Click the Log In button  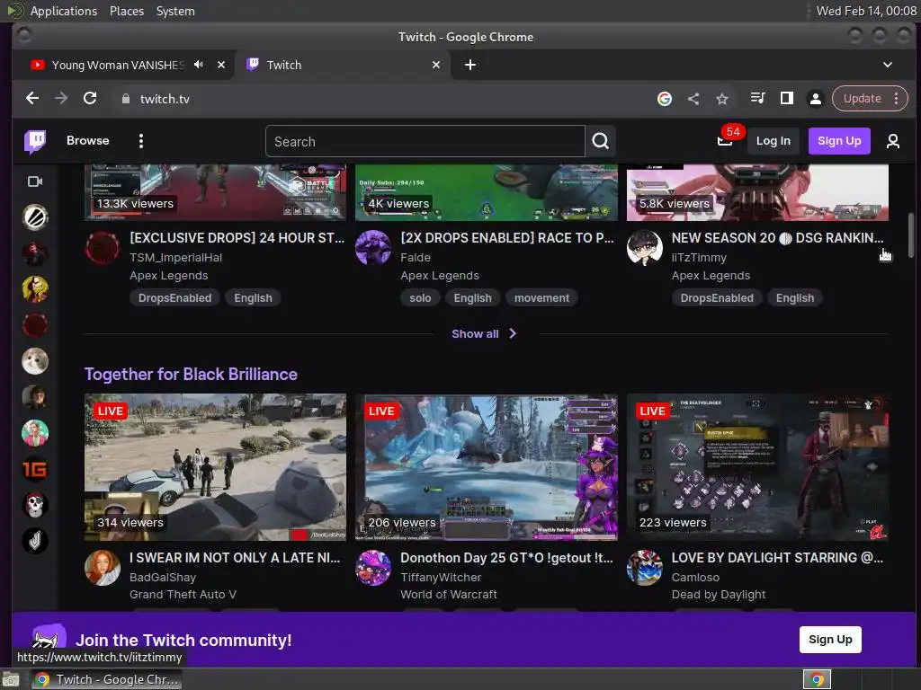tap(773, 141)
